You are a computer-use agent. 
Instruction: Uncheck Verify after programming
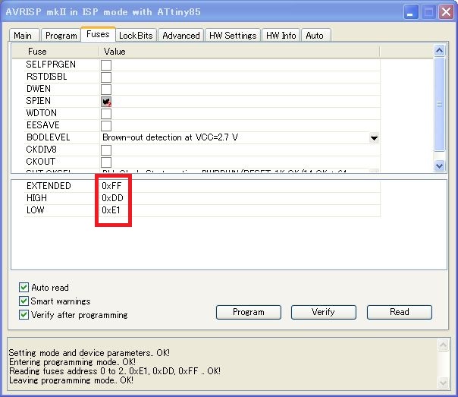[x=24, y=315]
